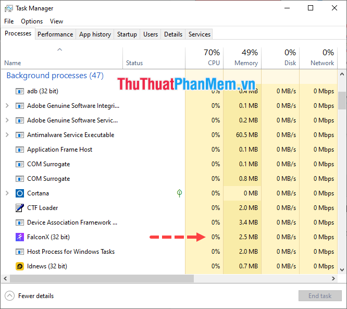Screen dimensions: 347x309
Task: Expand Antimalware Service Executable process group
Action: 7,135
